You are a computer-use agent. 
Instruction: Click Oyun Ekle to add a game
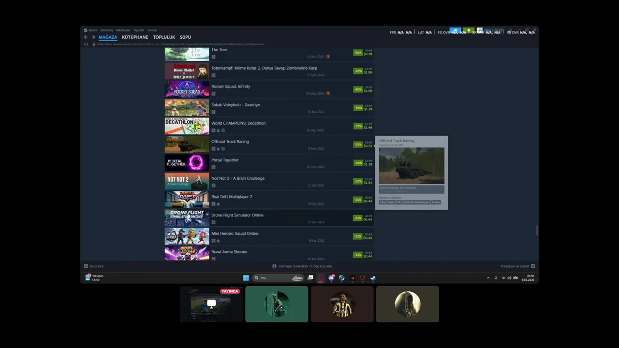click(x=94, y=266)
